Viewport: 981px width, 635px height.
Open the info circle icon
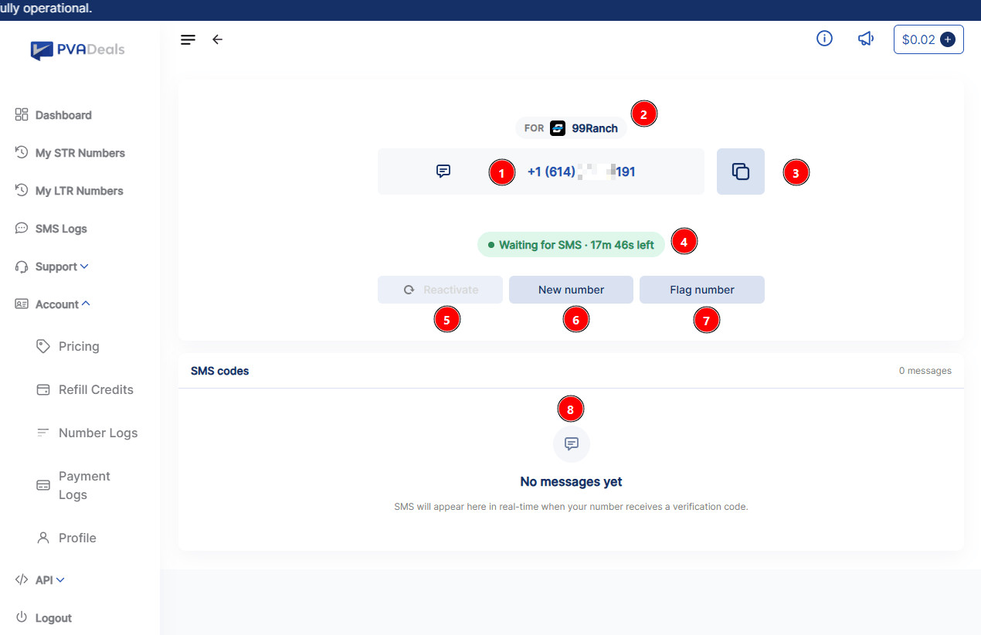[x=824, y=39]
